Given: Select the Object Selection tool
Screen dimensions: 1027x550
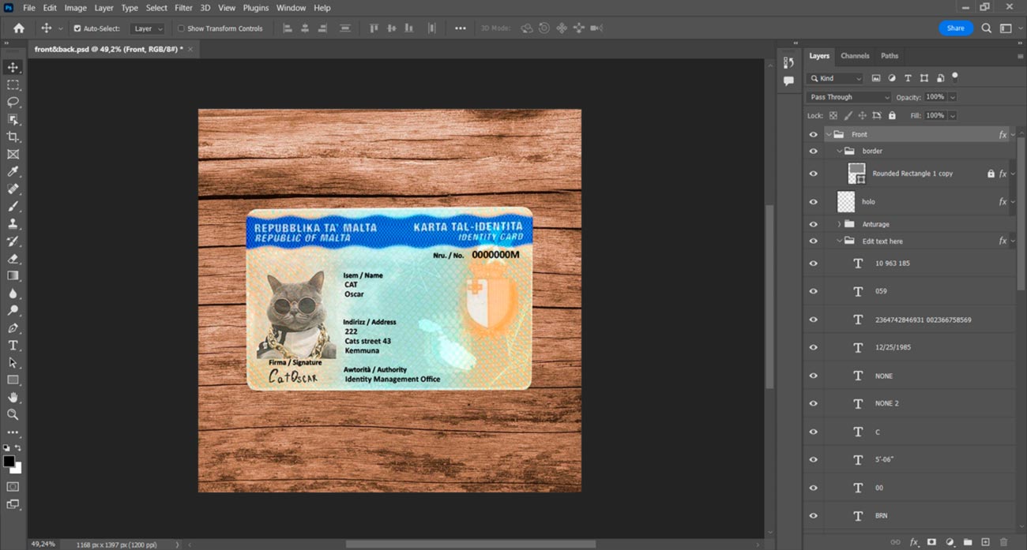Looking at the screenshot, I should click(13, 119).
